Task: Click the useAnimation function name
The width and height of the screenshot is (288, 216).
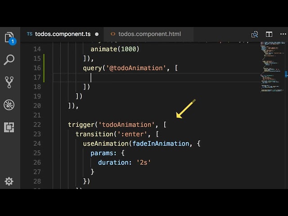Action: point(106,144)
